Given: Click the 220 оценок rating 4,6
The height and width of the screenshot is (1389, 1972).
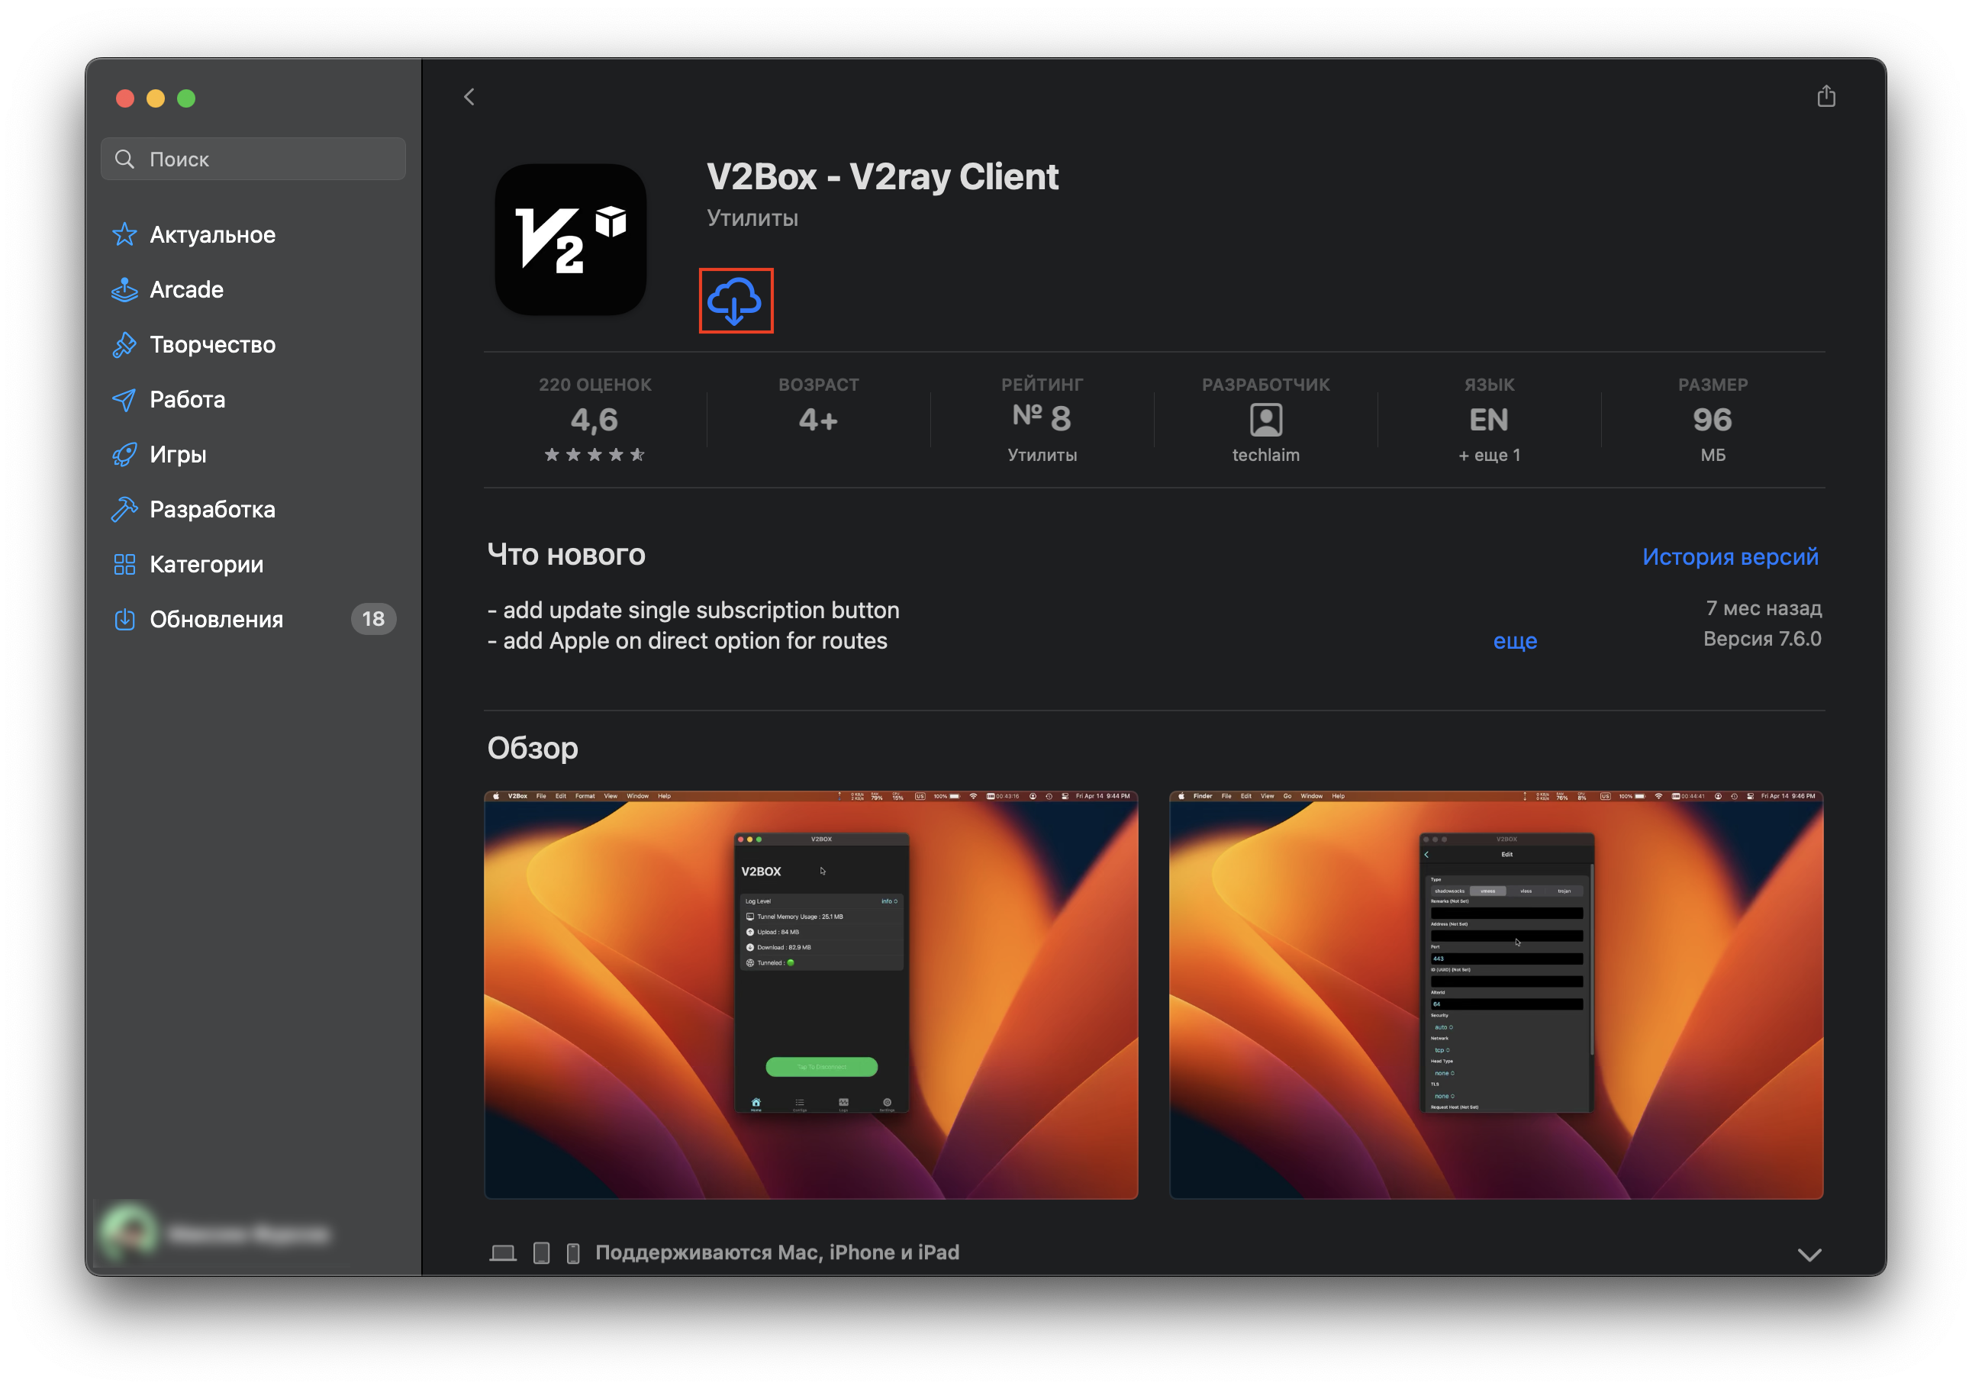Looking at the screenshot, I should click(x=594, y=420).
